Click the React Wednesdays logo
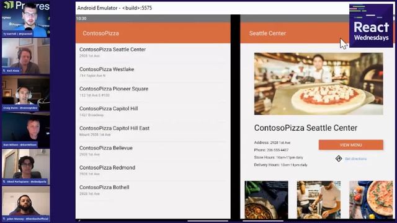Image resolution: width=397 pixels, height=223 pixels. 371,26
